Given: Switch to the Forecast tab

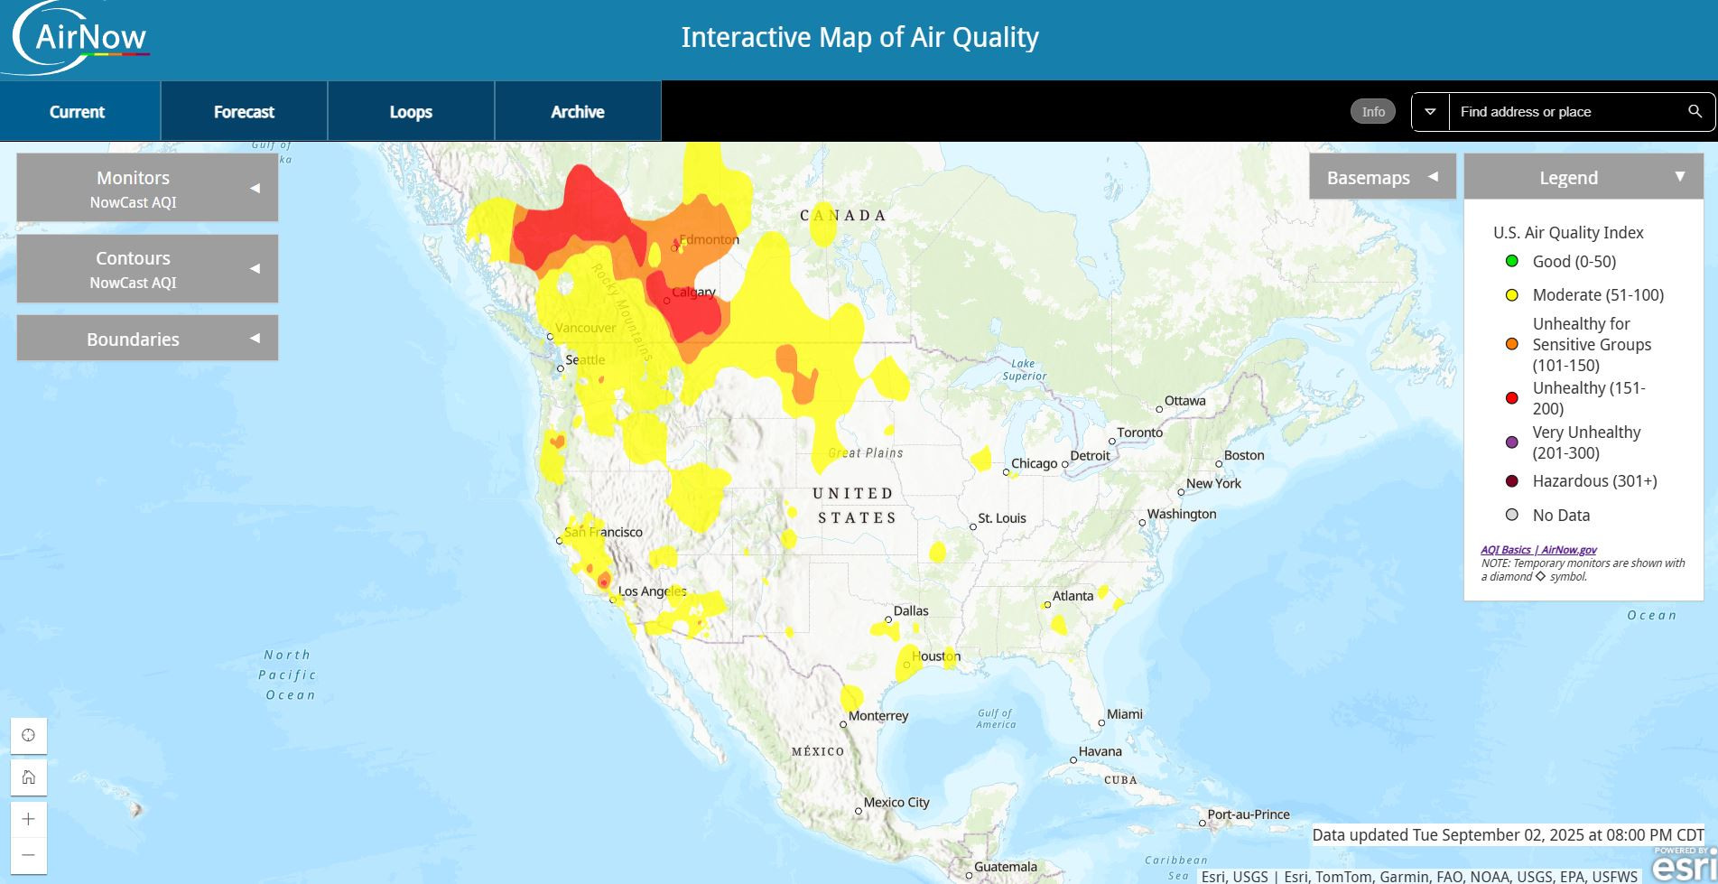Looking at the screenshot, I should [x=244, y=111].
